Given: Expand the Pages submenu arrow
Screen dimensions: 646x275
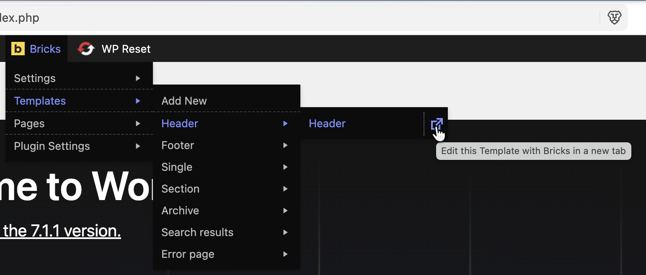Looking at the screenshot, I should (138, 123).
